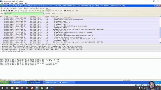The image size is (161, 90).
Task: Open VirtualBox Machine menu
Action: pyautogui.click(x=7, y=3)
